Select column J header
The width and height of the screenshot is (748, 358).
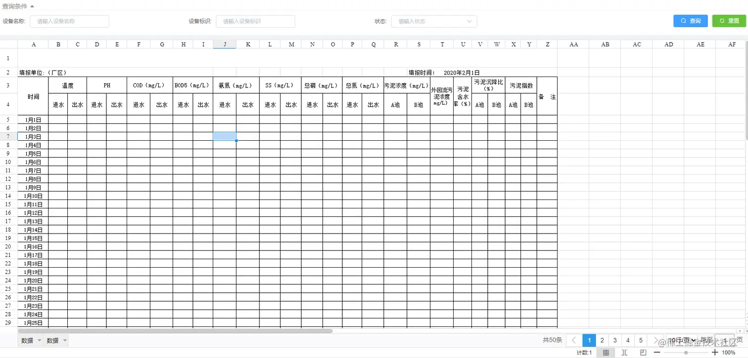[225, 44]
